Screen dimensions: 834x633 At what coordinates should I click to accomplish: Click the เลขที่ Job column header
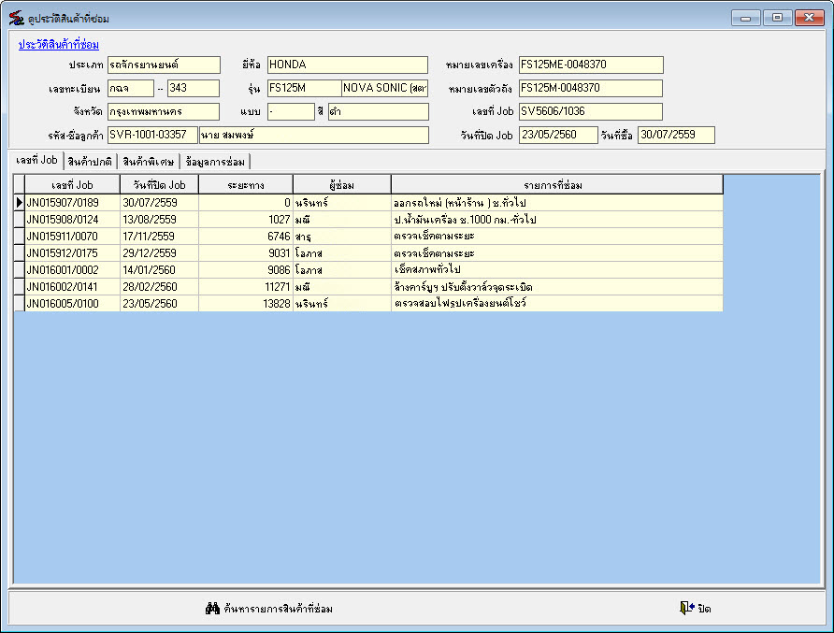pos(72,185)
